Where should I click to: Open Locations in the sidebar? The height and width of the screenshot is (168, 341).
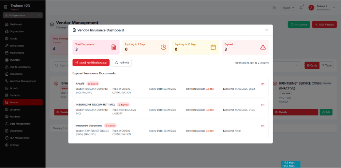[23, 109]
